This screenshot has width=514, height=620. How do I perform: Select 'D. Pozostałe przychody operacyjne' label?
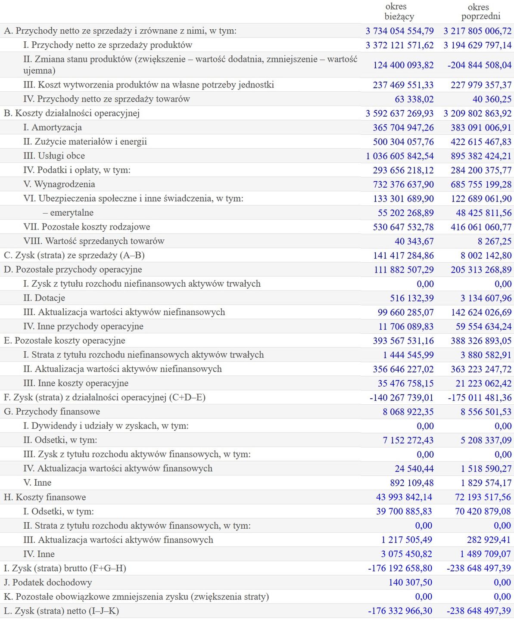tap(73, 269)
